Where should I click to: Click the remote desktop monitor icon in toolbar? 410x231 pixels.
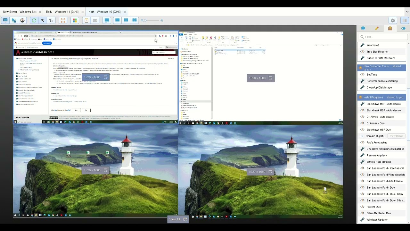pyautogui.click(x=5, y=20)
